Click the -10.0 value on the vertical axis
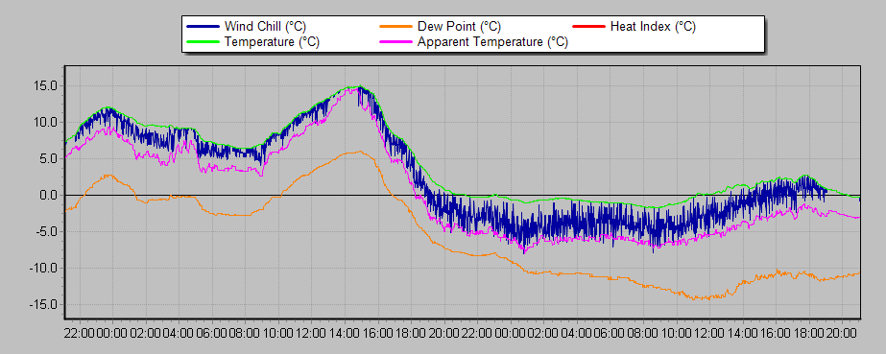This screenshot has height=354, width=886. click(42, 269)
